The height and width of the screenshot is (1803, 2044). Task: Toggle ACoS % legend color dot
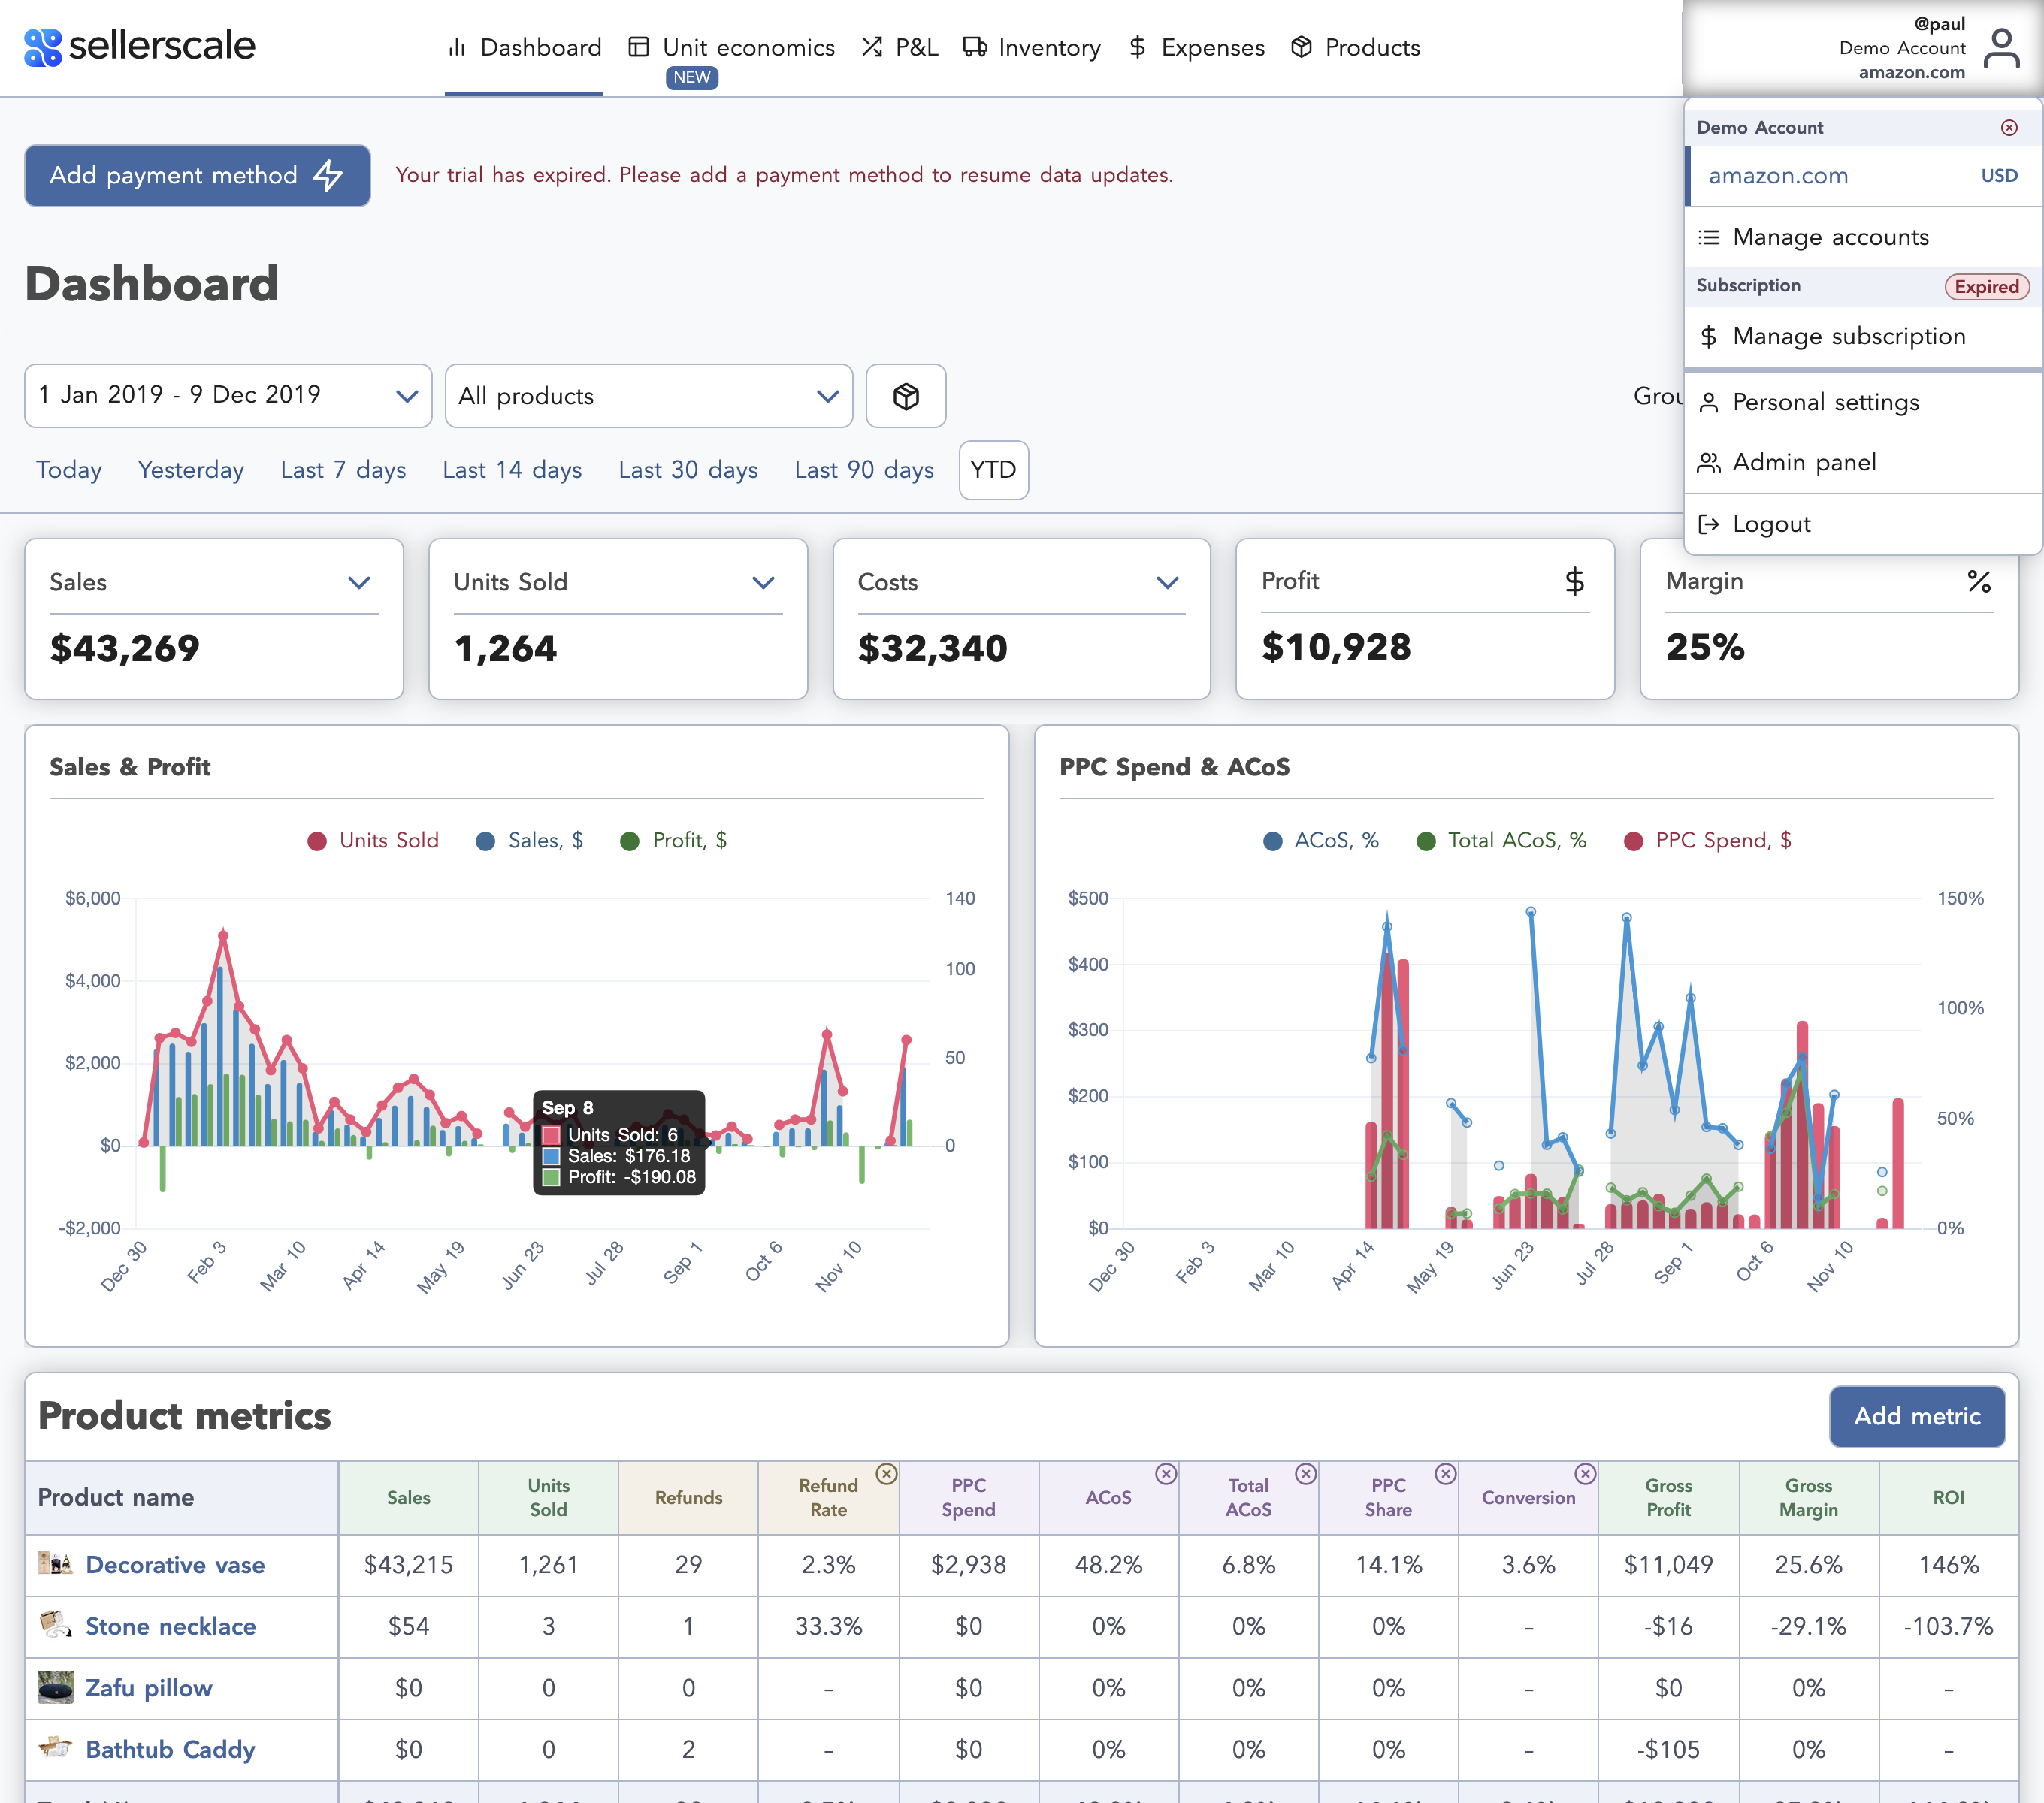1272,841
